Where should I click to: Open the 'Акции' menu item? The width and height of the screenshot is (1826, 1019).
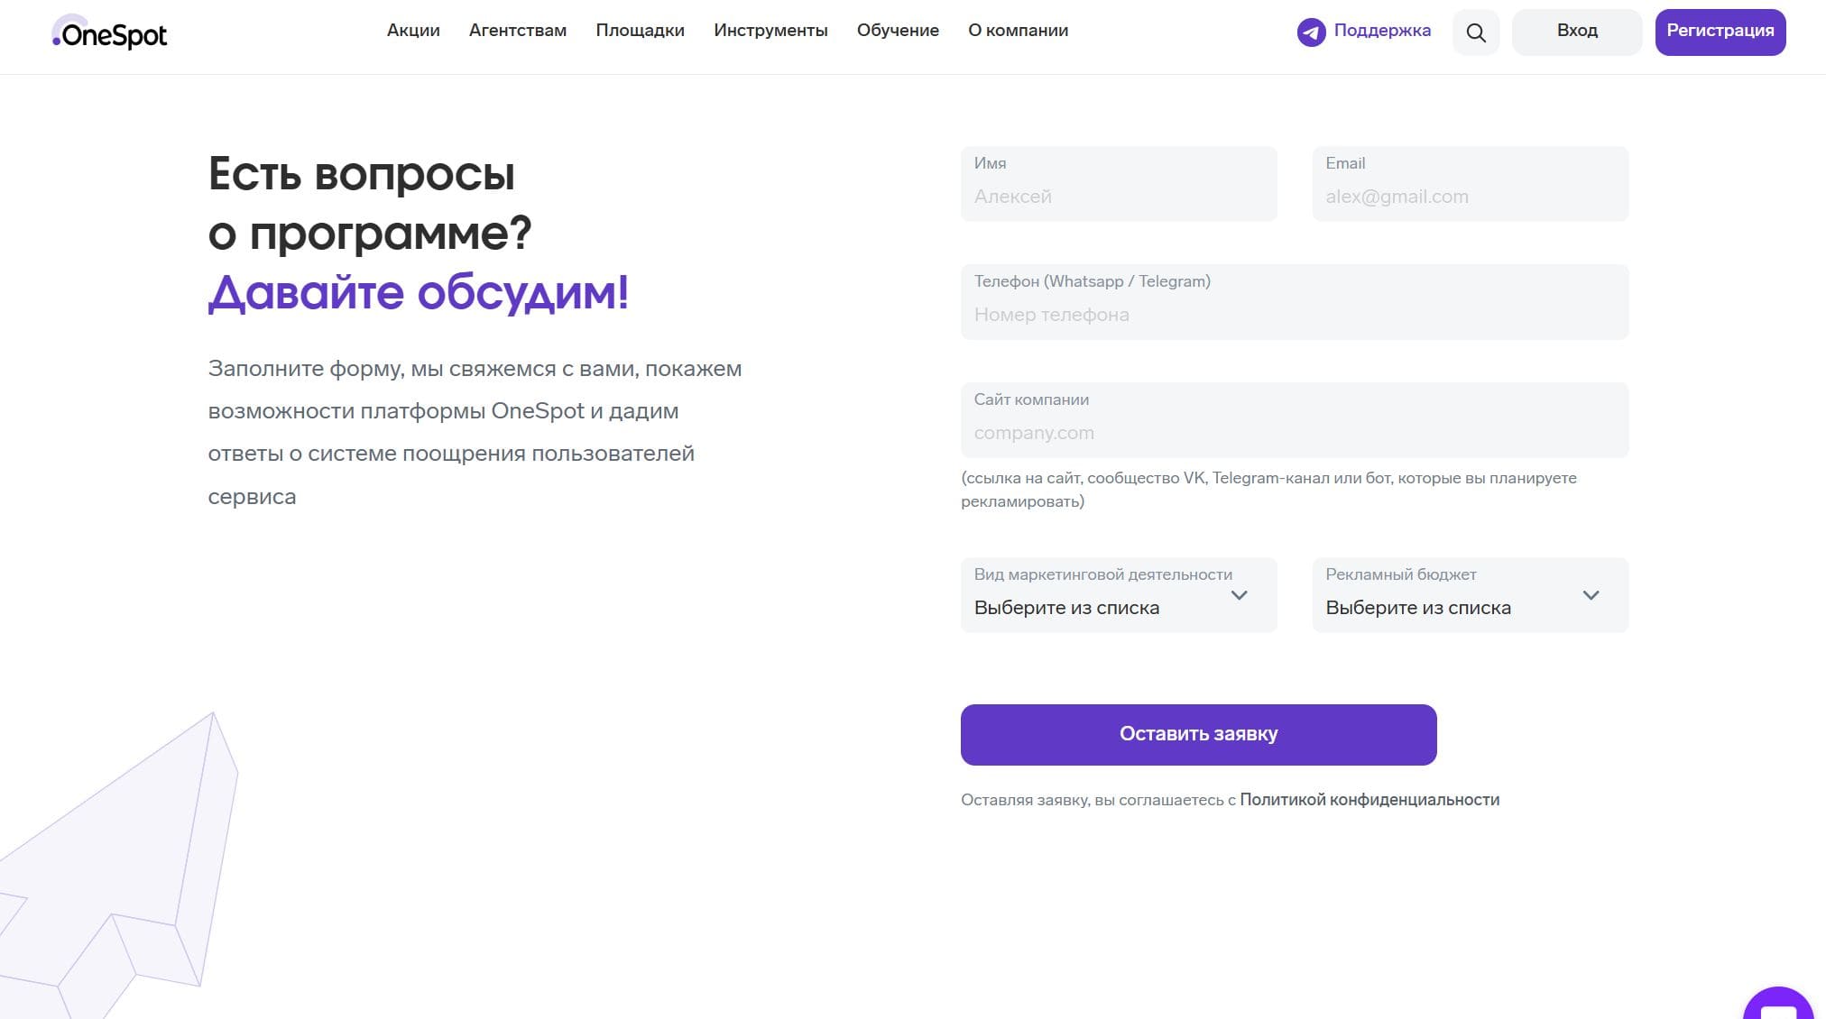click(413, 31)
